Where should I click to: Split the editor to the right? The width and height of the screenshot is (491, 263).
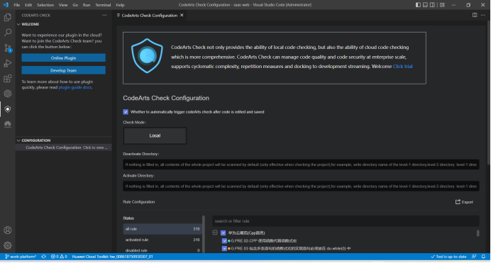[475, 15]
